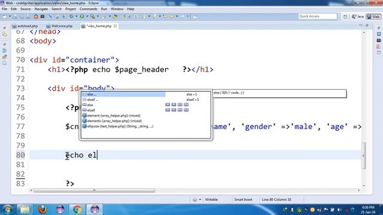Open the Search menu
383x215 pixels.
point(56,9)
